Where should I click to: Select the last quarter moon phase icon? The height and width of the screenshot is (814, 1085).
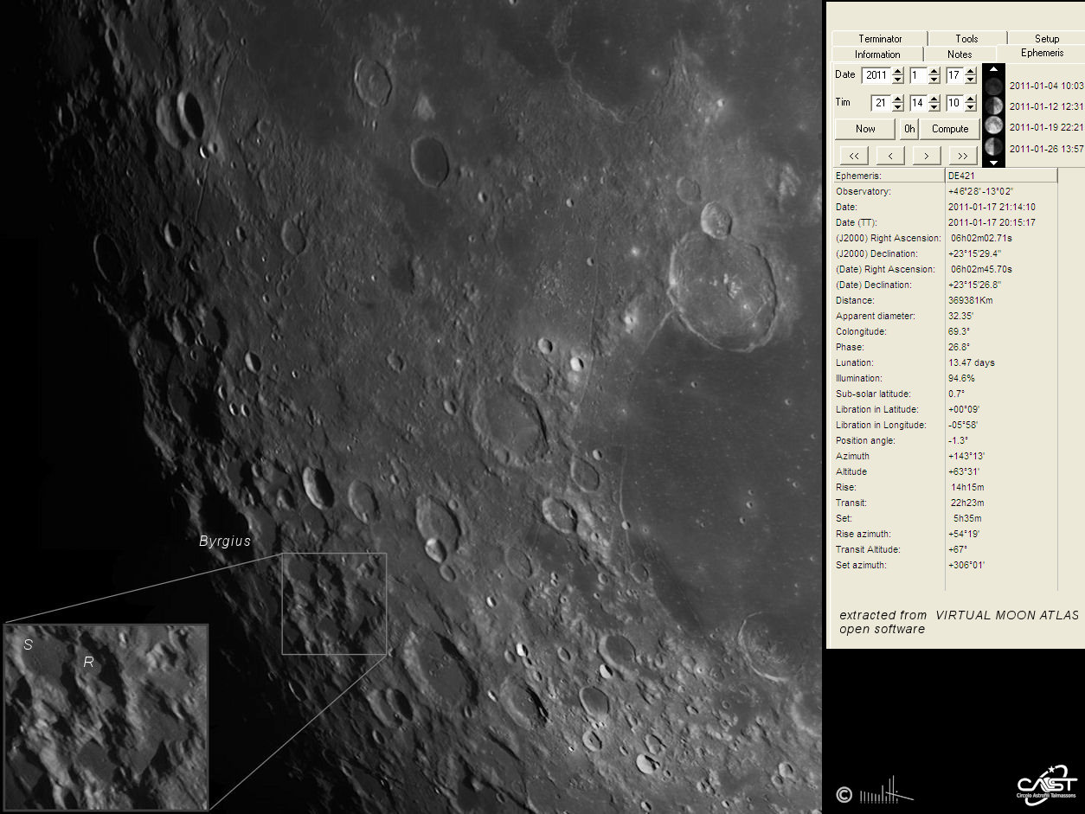click(x=994, y=147)
